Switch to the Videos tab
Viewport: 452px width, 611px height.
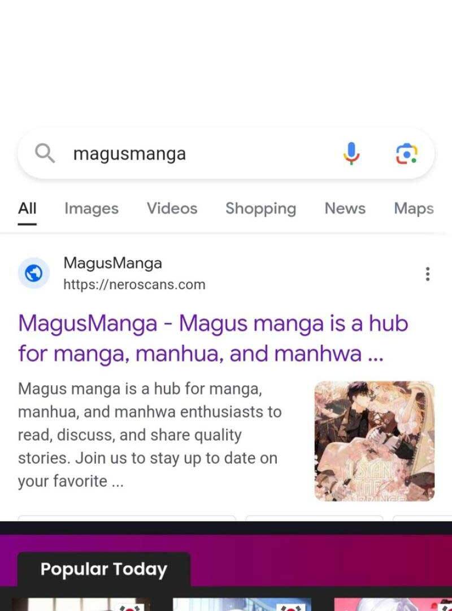point(172,208)
